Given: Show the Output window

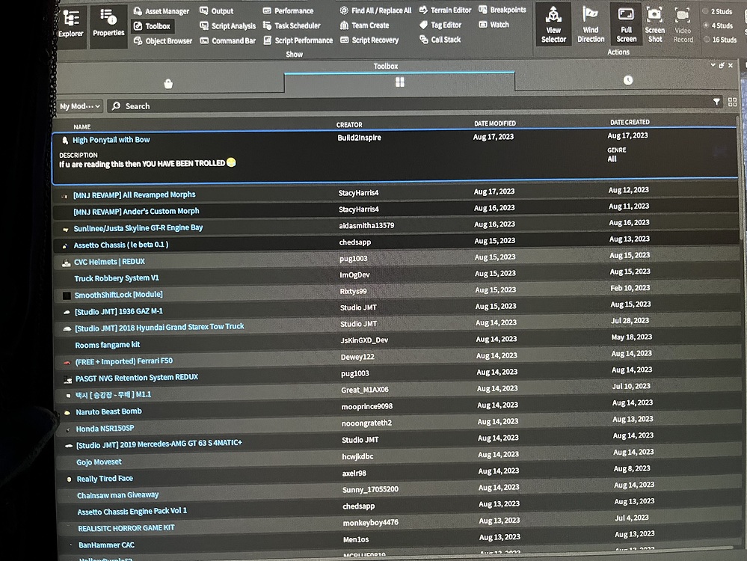Looking at the screenshot, I should point(217,10).
